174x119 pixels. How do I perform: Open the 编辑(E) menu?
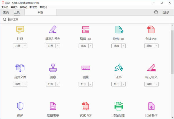point(14,7)
